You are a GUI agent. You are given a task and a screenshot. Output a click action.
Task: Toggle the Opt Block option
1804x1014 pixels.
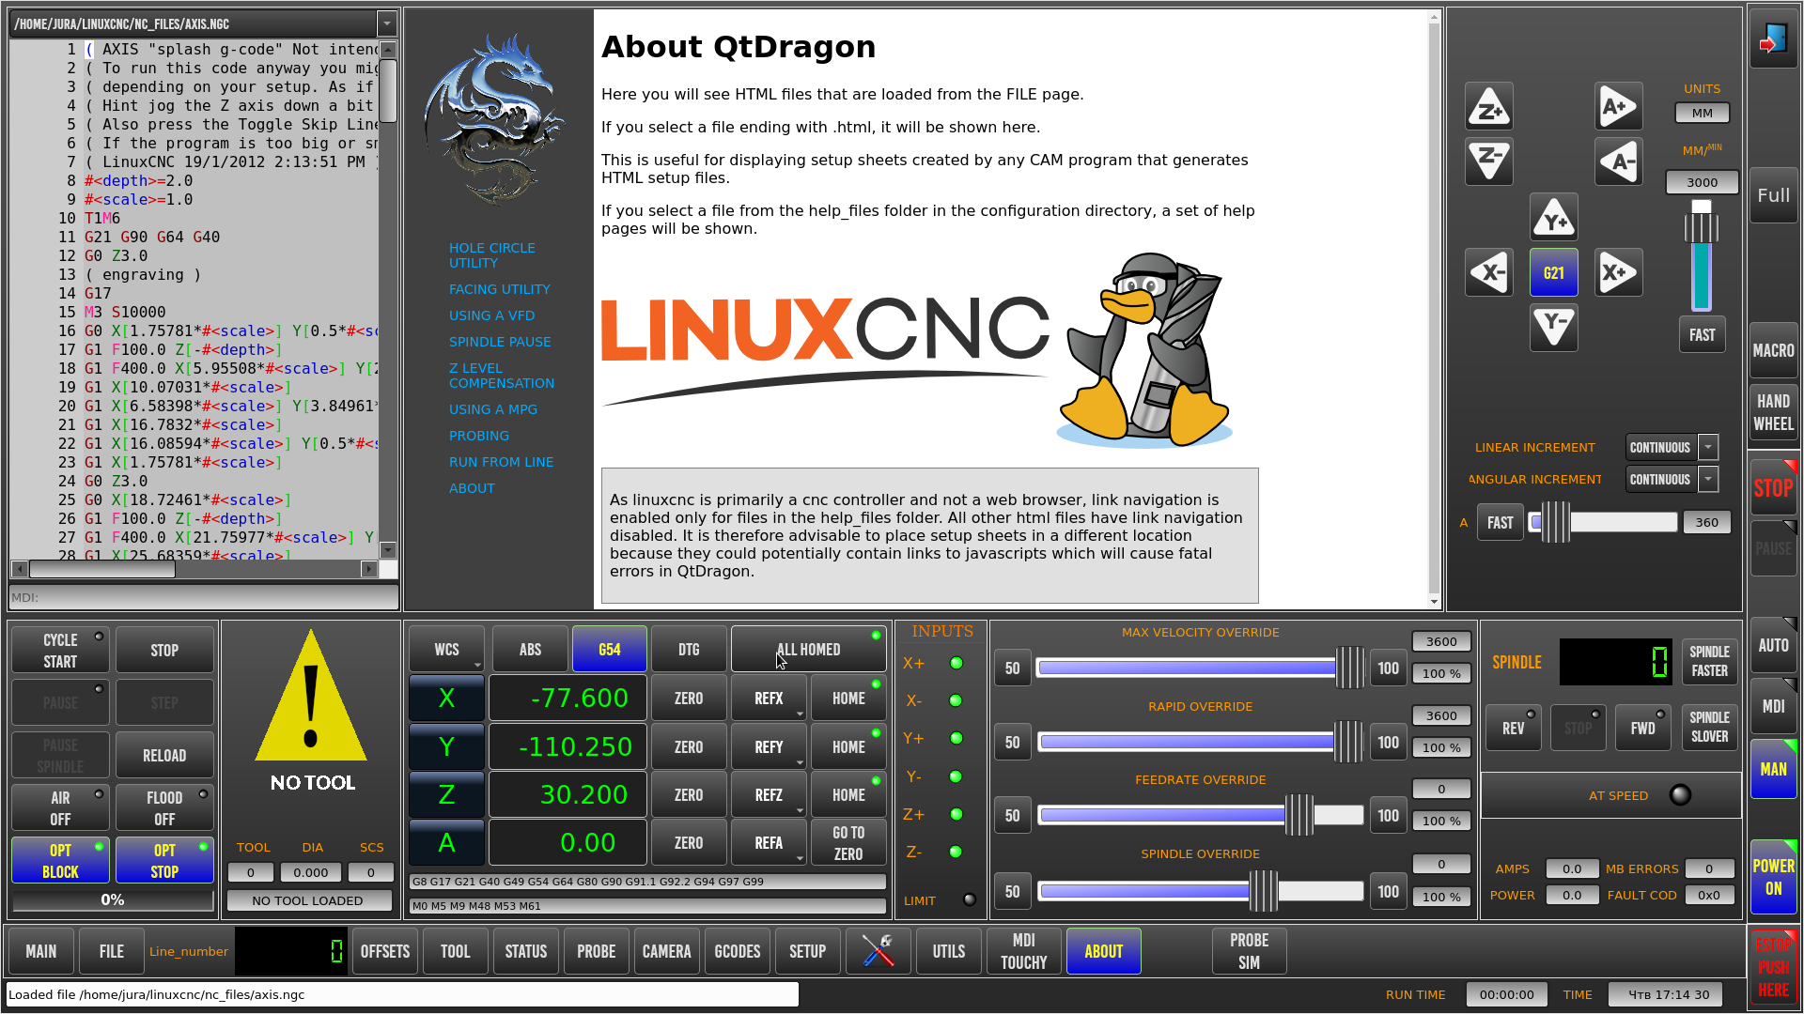pos(60,860)
